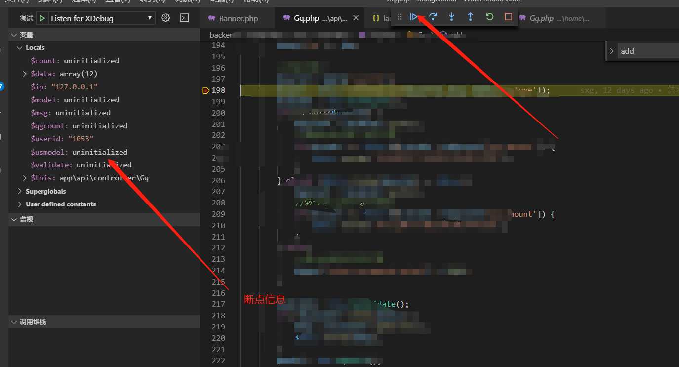Start debugging with green play button
The width and height of the screenshot is (679, 367).
coord(42,18)
